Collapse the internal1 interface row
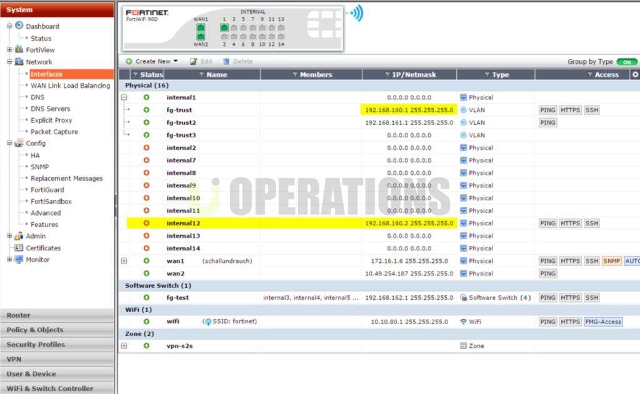The height and width of the screenshot is (394, 640). tap(124, 97)
